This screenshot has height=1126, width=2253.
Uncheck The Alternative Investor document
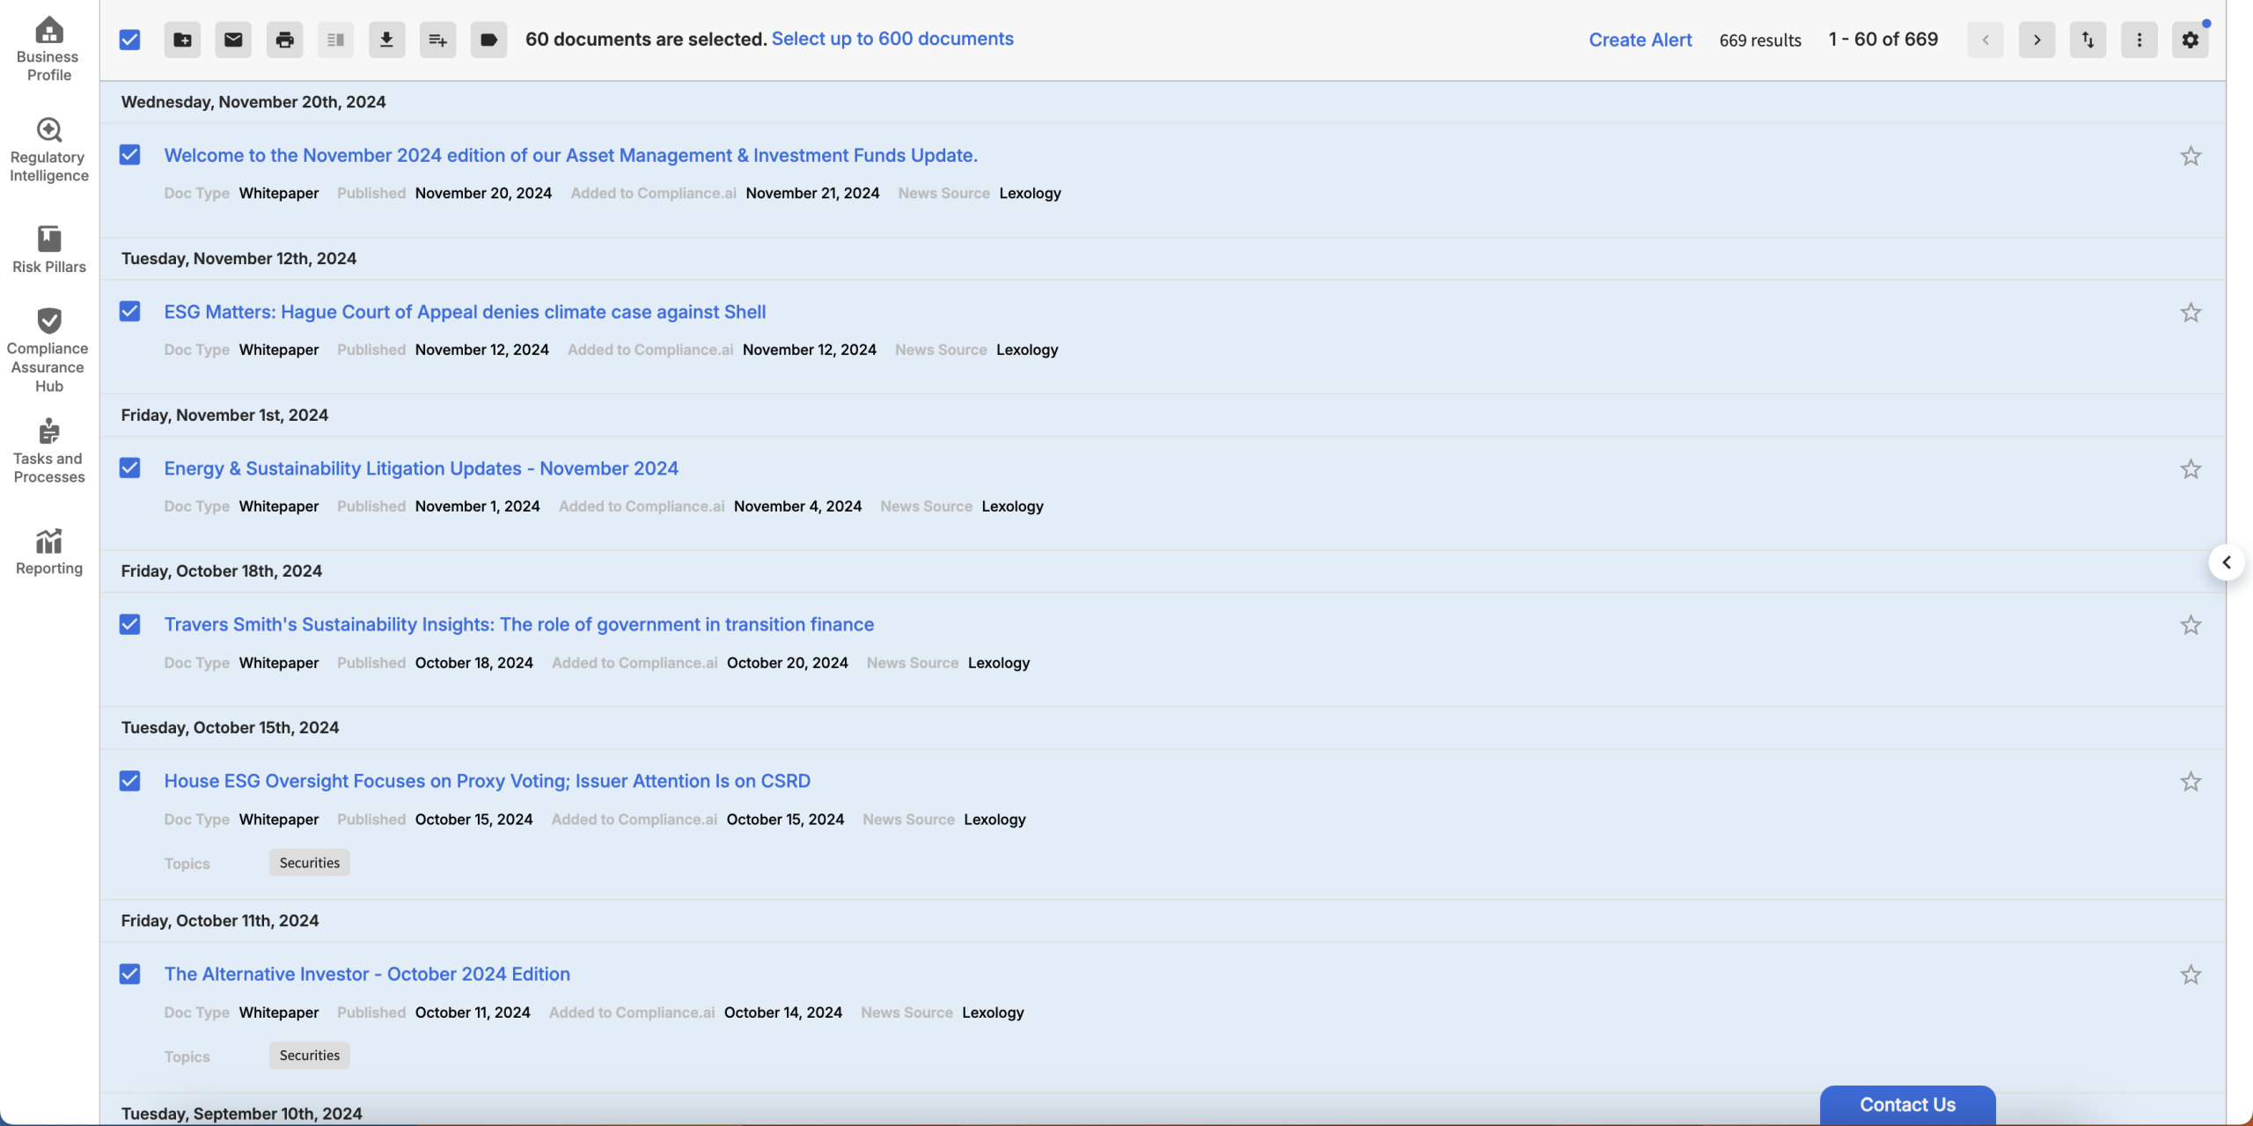(x=129, y=974)
